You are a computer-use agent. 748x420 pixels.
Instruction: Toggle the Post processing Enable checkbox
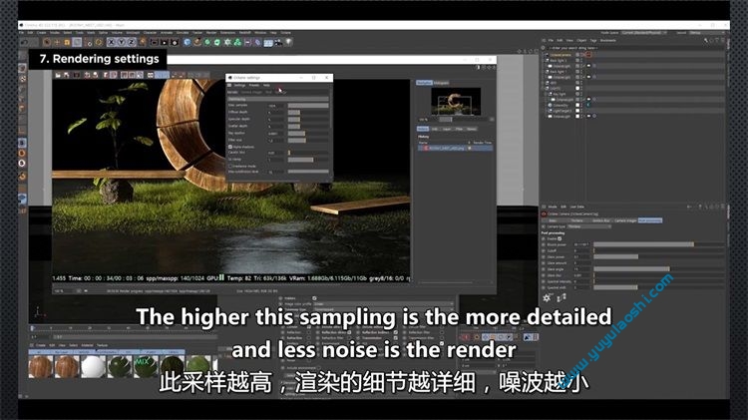click(560, 238)
